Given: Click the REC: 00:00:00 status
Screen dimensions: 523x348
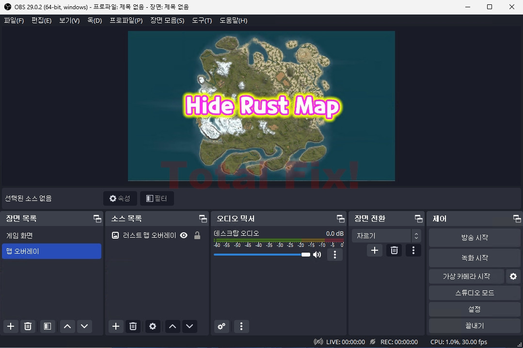Looking at the screenshot, I should tap(399, 342).
